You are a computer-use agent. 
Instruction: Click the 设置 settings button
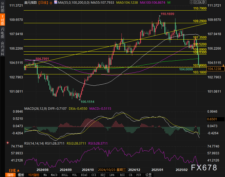(x=149, y=175)
